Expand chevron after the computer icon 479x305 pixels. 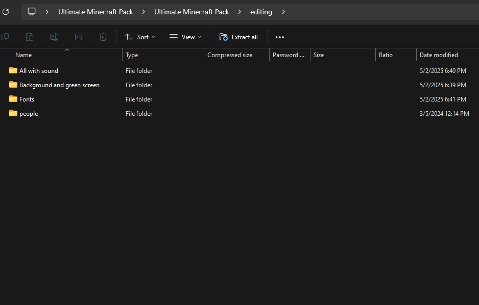click(47, 12)
